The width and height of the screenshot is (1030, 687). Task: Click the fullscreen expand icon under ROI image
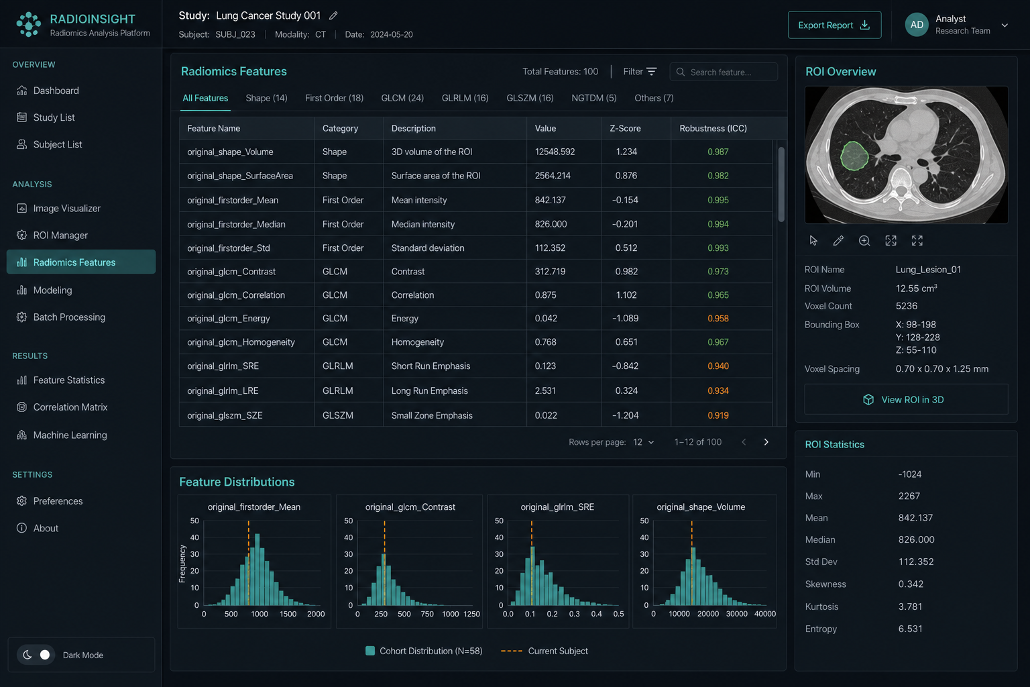(x=917, y=241)
